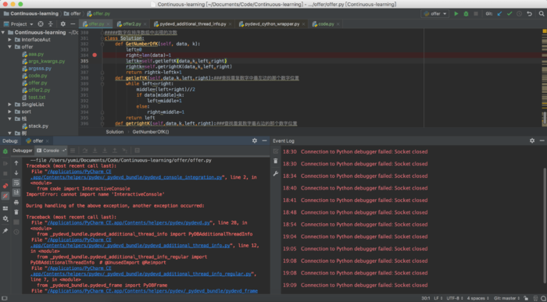Collapse the folder containing stack.py
This screenshot has height=302, width=547.
(9, 119)
